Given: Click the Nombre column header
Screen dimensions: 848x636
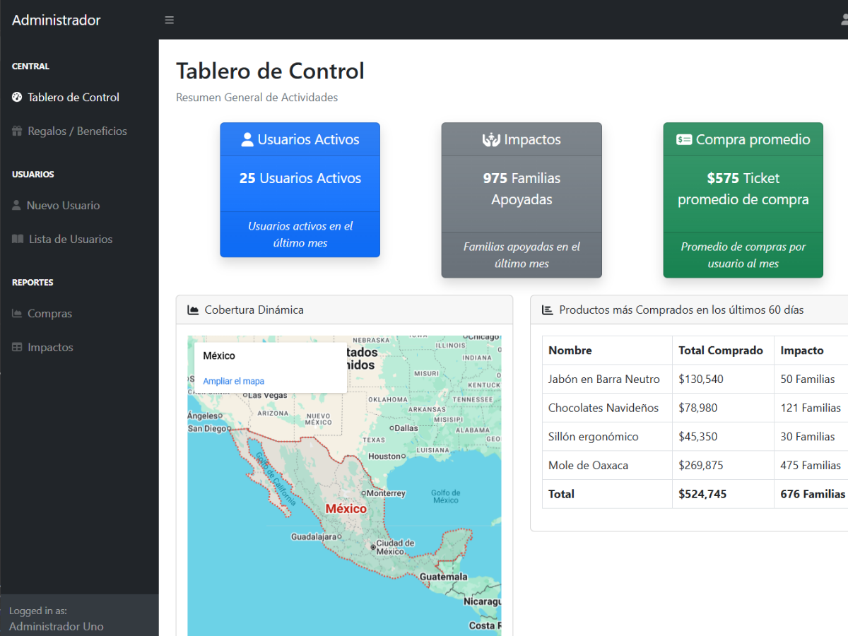Looking at the screenshot, I should click(570, 351).
